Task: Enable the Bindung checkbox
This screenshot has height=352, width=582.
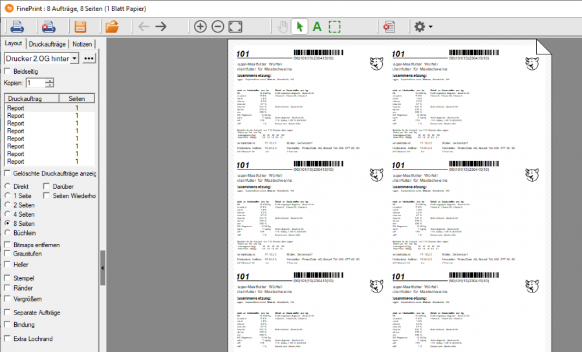Action: 7,324
